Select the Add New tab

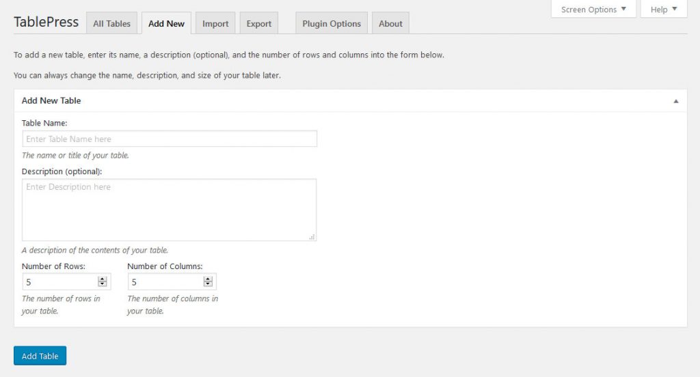coord(166,23)
